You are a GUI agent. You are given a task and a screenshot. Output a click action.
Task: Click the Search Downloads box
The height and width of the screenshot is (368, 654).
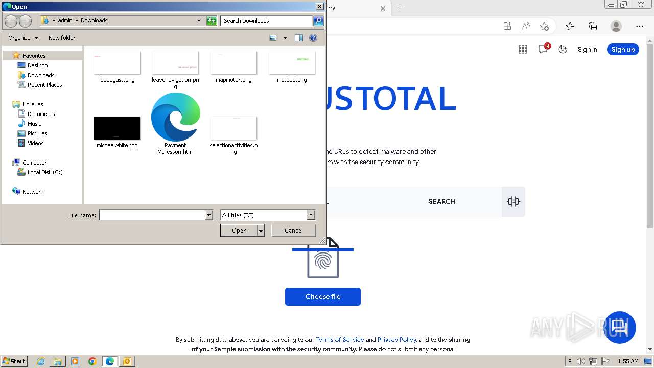point(266,21)
